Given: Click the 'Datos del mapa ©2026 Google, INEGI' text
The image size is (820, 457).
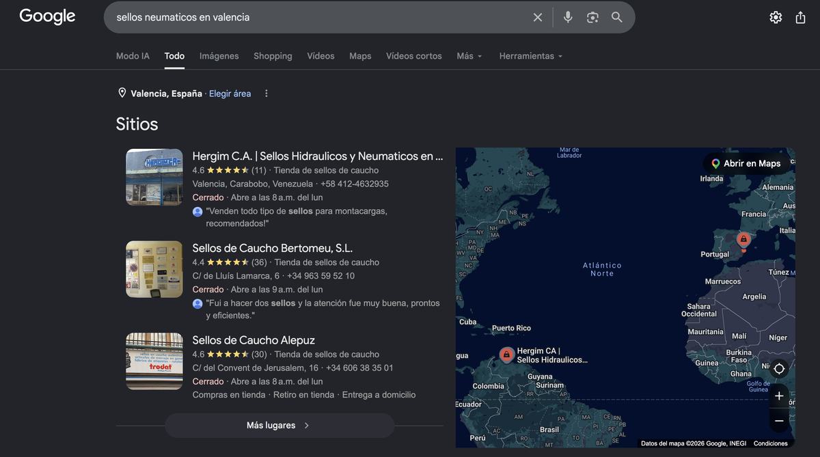Looking at the screenshot, I should click(694, 443).
